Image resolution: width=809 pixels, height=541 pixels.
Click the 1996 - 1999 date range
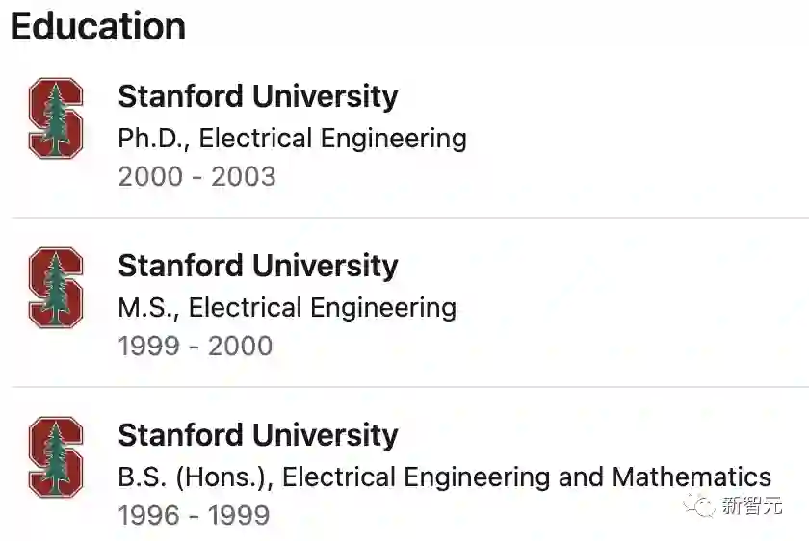[194, 516]
